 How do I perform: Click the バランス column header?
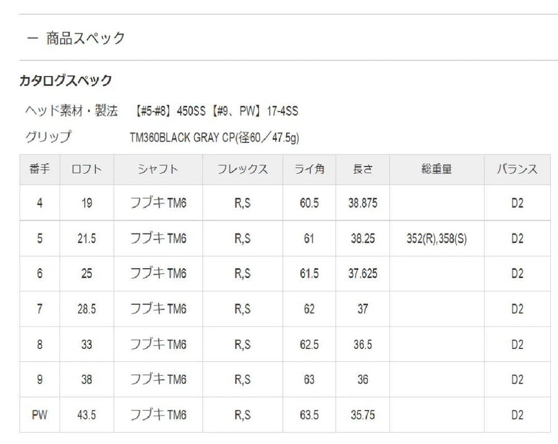517,169
